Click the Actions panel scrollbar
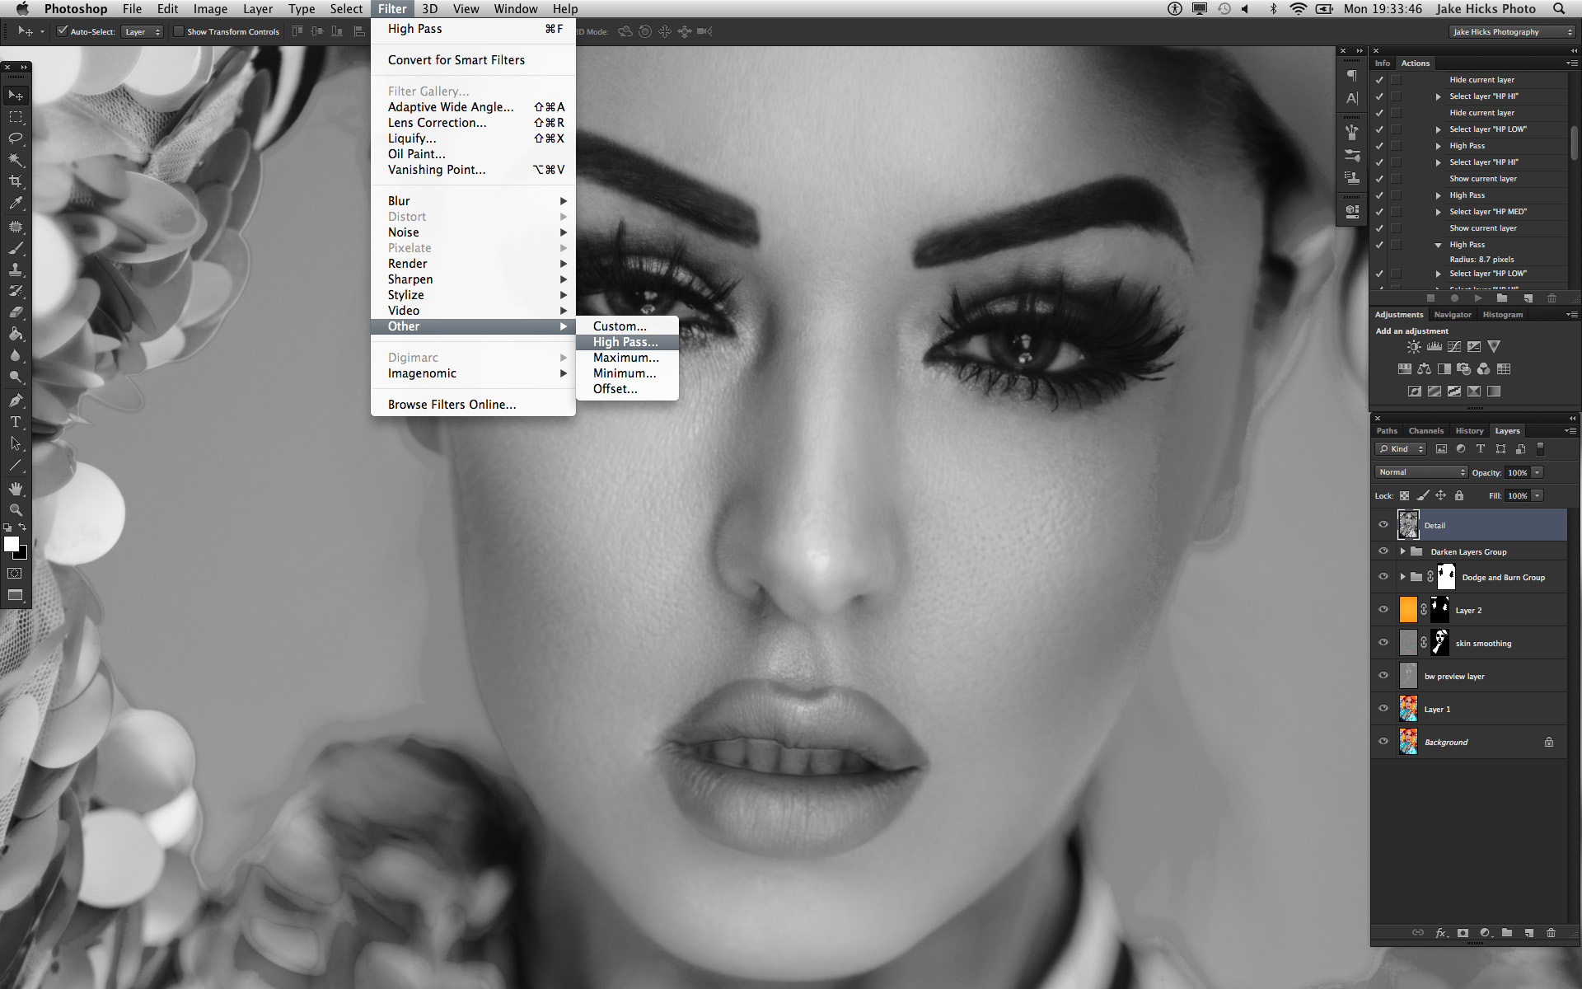The width and height of the screenshot is (1582, 989). (1575, 142)
